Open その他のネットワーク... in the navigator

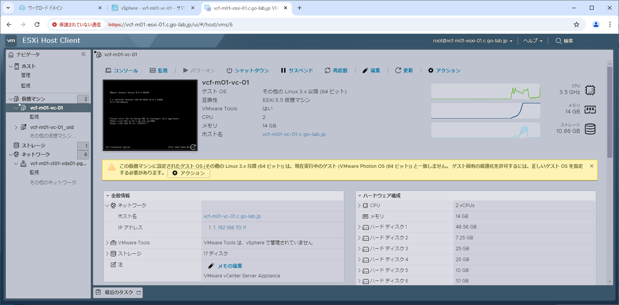pyautogui.click(x=55, y=183)
